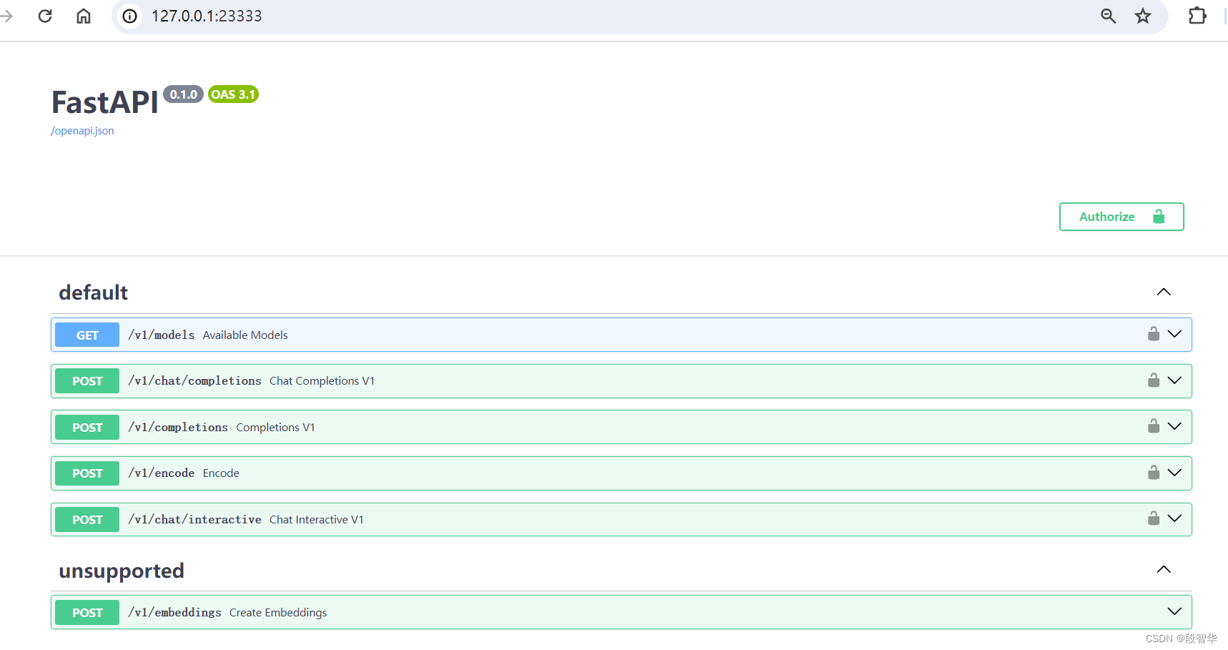The width and height of the screenshot is (1228, 650).
Task: Expand the /v1/chat/completions endpoint chevron
Action: 1174,380
